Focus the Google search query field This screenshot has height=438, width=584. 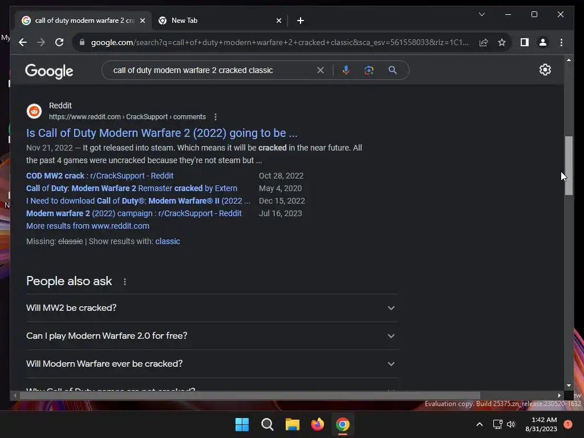212,70
